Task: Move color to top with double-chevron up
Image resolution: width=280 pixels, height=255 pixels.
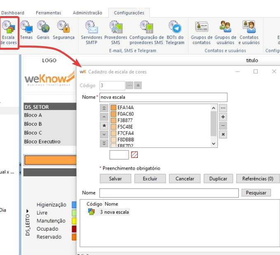Action: (x=104, y=108)
